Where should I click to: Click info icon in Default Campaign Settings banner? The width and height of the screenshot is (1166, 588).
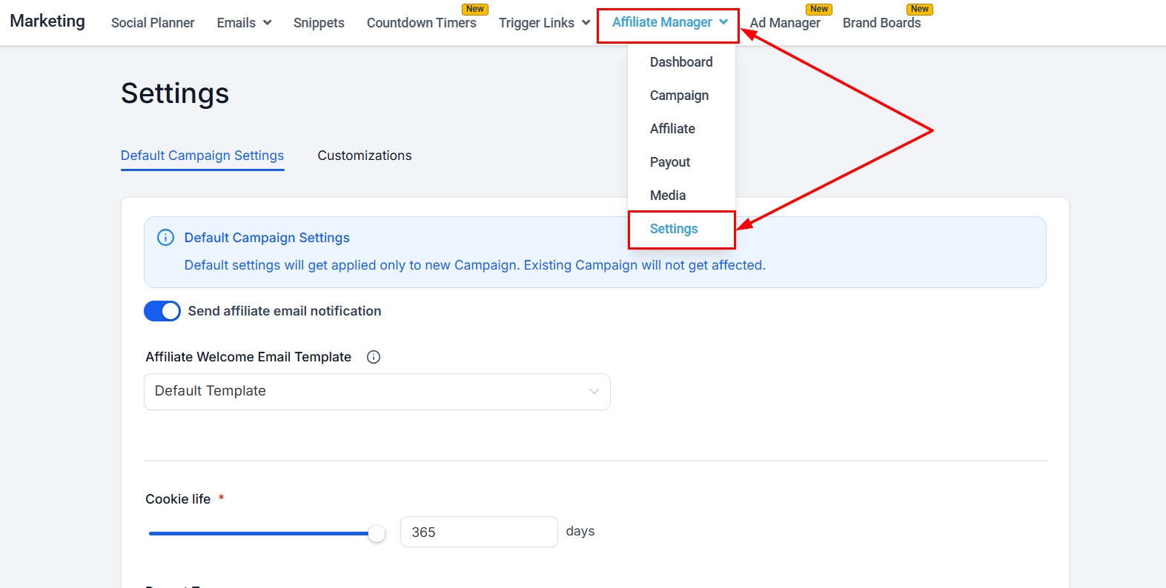tap(165, 238)
